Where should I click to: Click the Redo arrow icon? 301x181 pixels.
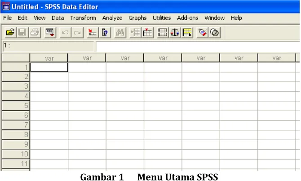point(77,32)
